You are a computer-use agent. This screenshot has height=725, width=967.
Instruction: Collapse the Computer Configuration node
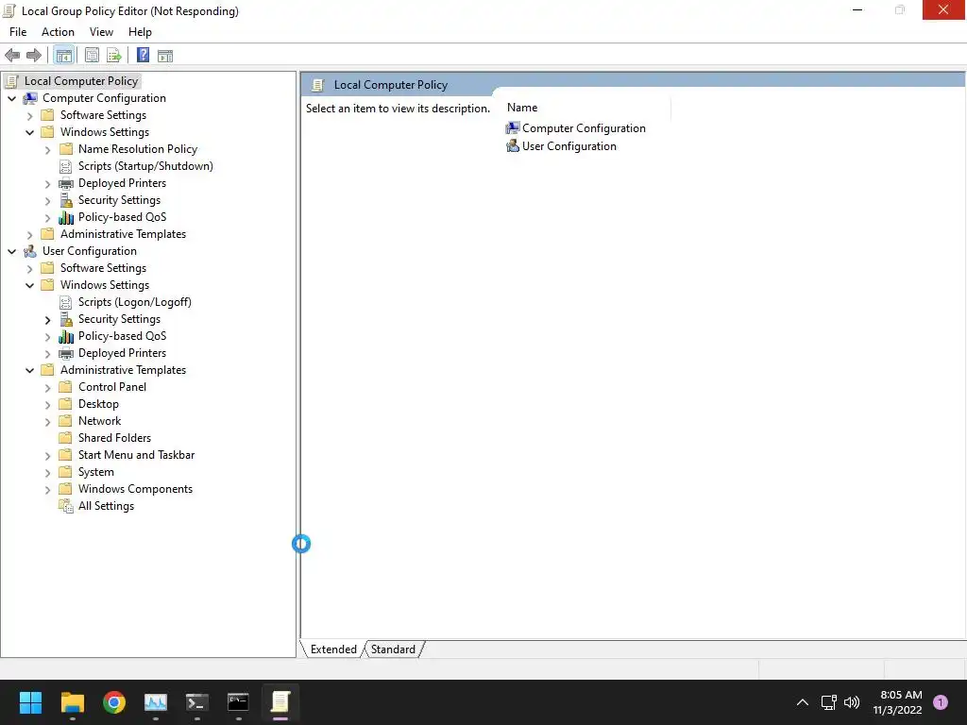tap(11, 98)
